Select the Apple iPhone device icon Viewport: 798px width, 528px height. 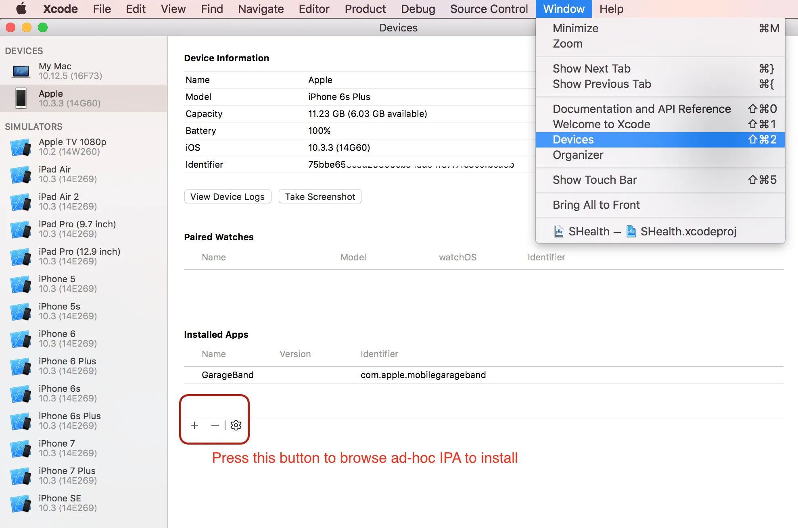coord(21,98)
